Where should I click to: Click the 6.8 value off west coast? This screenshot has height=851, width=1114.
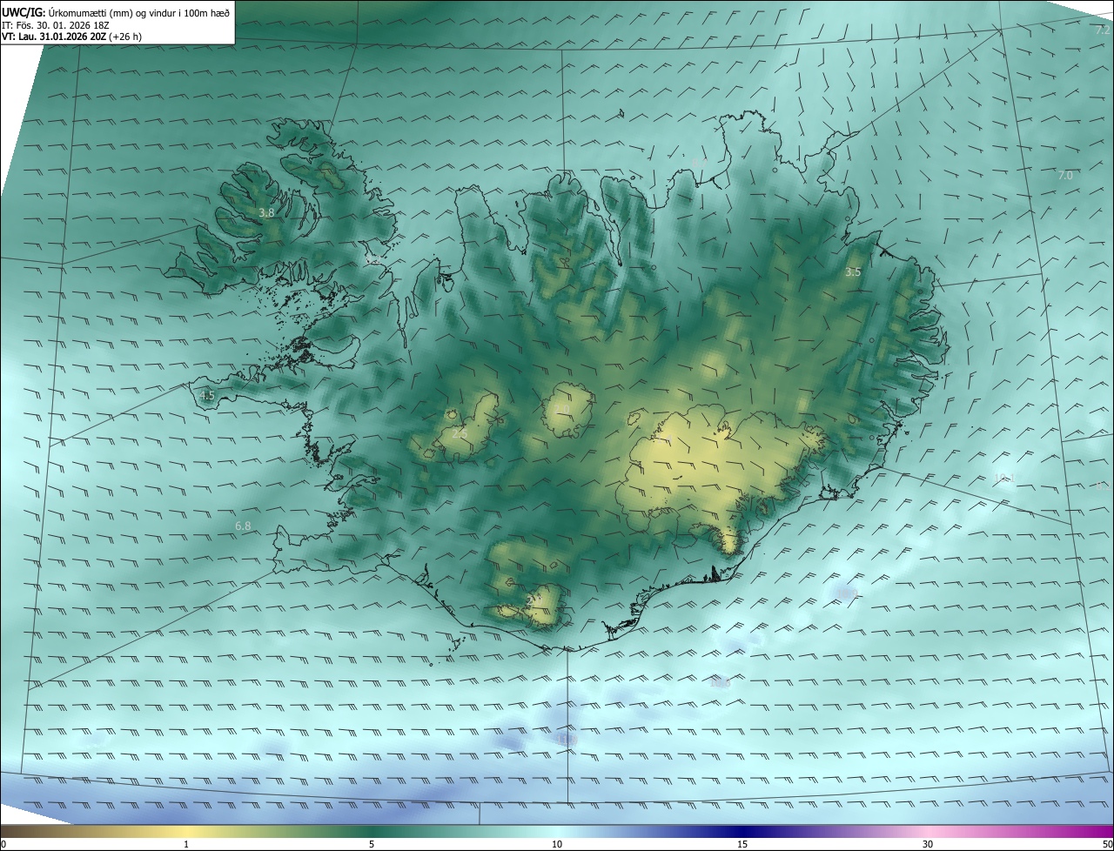(243, 526)
